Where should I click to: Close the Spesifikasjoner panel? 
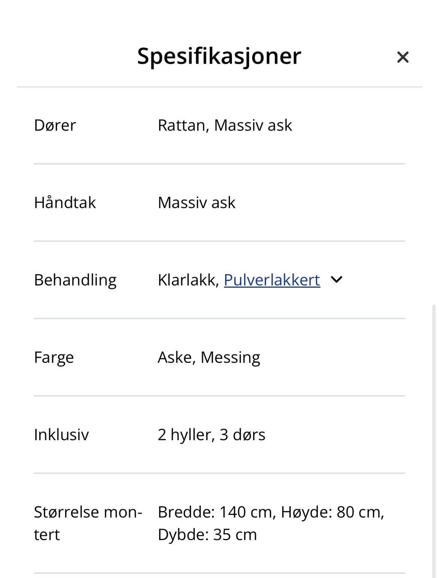(x=402, y=57)
